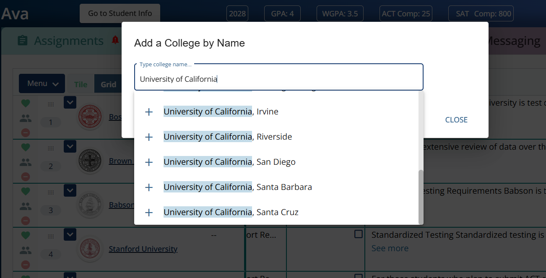Switch to Grid view
The image size is (546, 278).
(x=108, y=84)
